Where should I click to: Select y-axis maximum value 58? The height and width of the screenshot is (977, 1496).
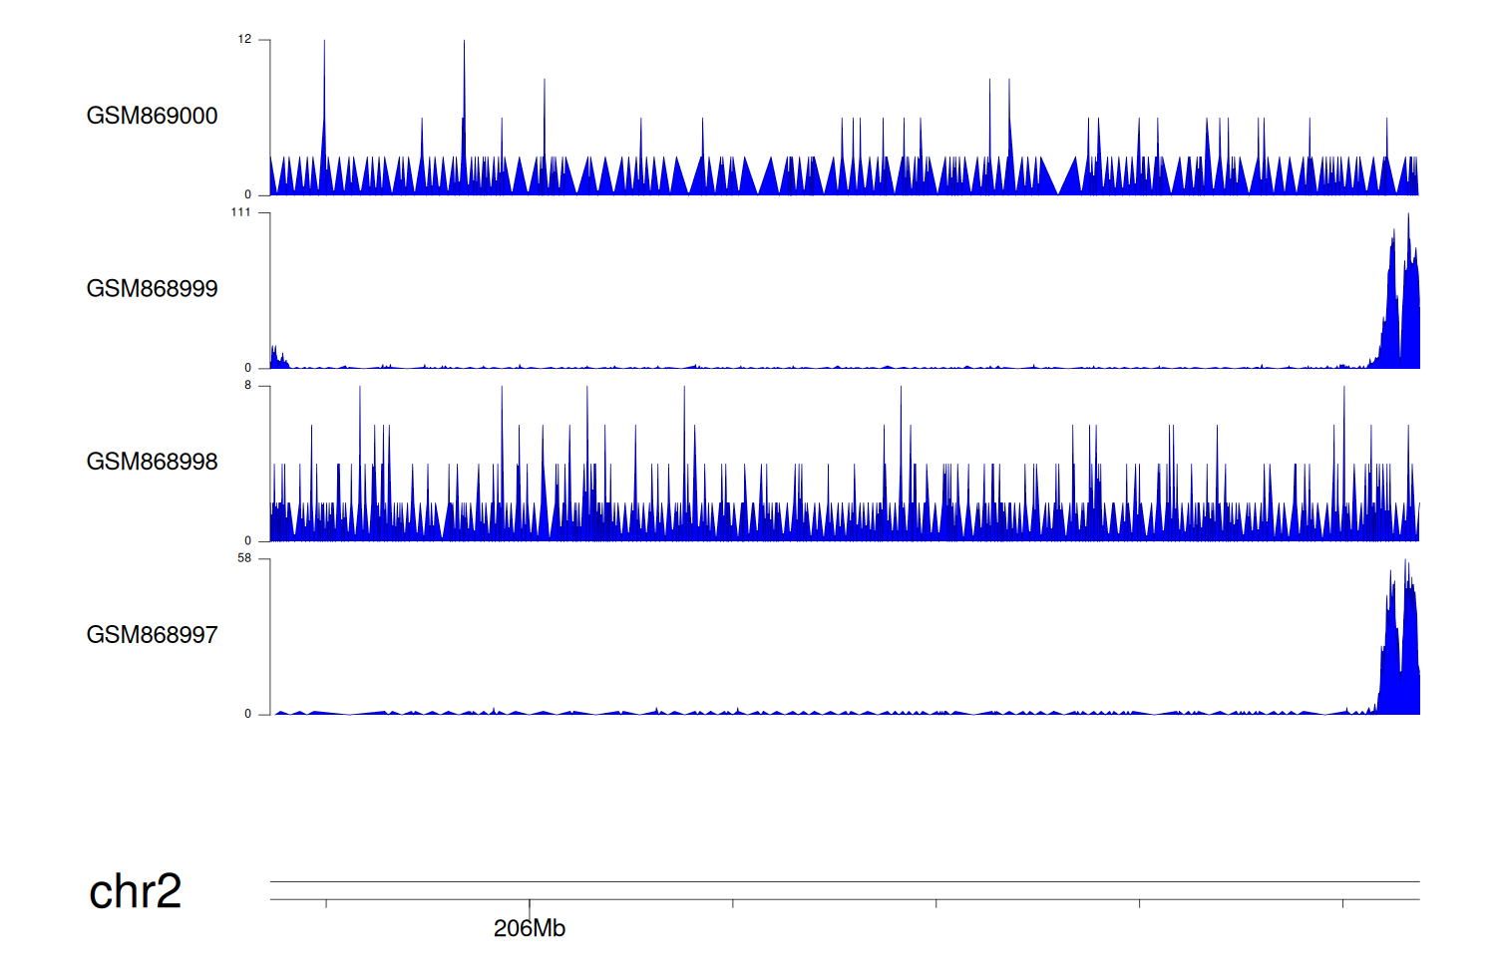[244, 558]
